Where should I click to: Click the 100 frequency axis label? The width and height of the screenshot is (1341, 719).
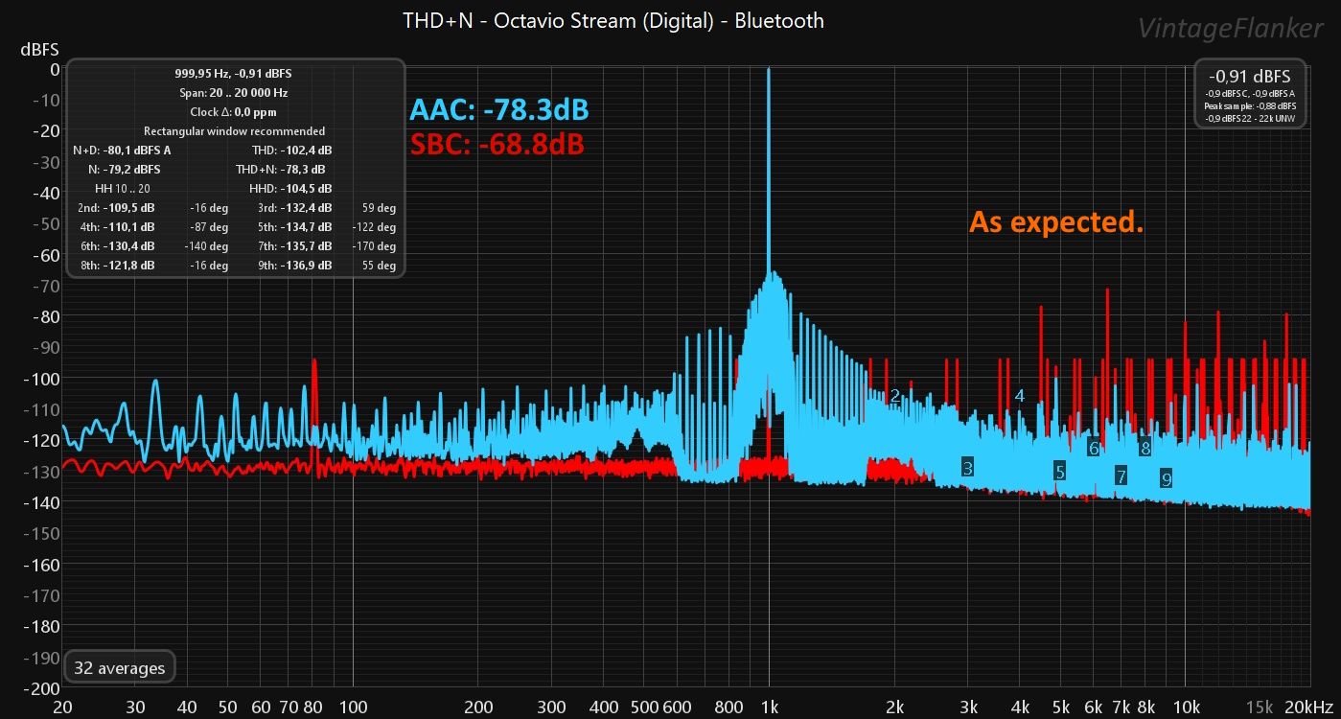(354, 707)
